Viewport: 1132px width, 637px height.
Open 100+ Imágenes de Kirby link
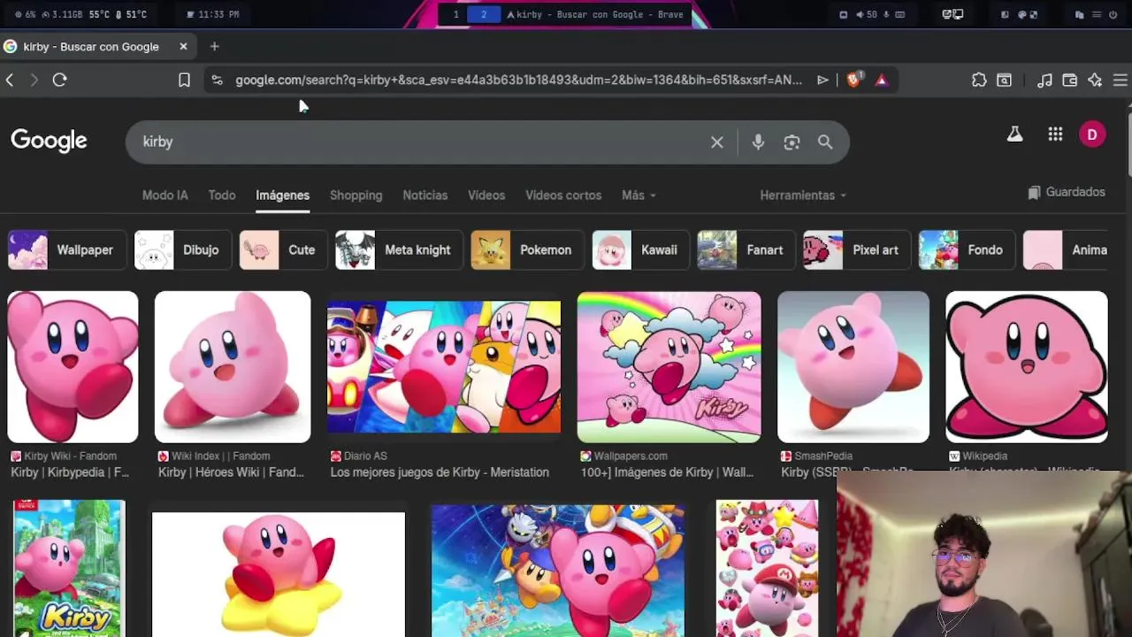pyautogui.click(x=667, y=472)
